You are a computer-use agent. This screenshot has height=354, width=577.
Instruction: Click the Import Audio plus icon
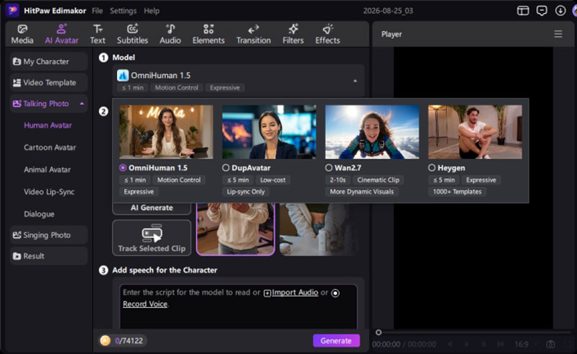point(267,293)
